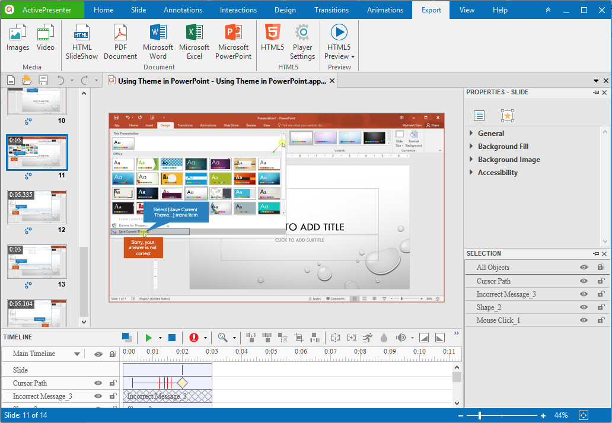Open the Transitions tab
The width and height of the screenshot is (612, 423).
click(x=332, y=9)
